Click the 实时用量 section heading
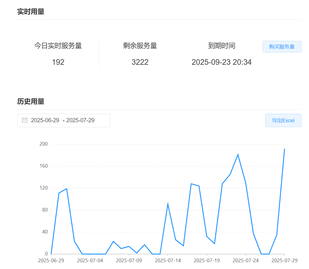 pos(31,12)
